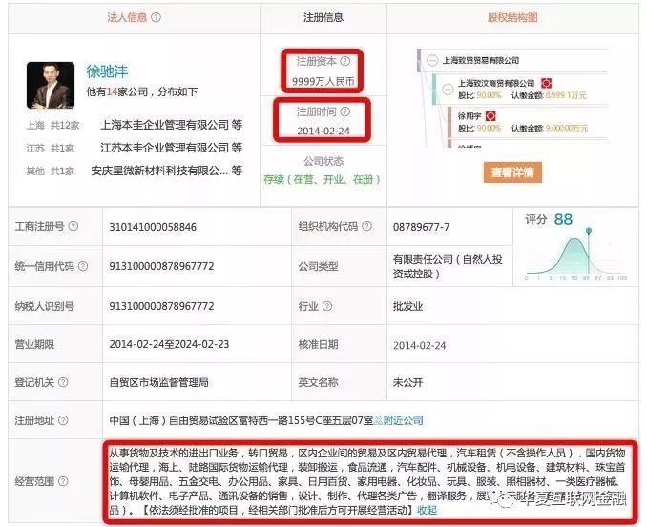Click score value 88
647x527 pixels.
tap(563, 219)
